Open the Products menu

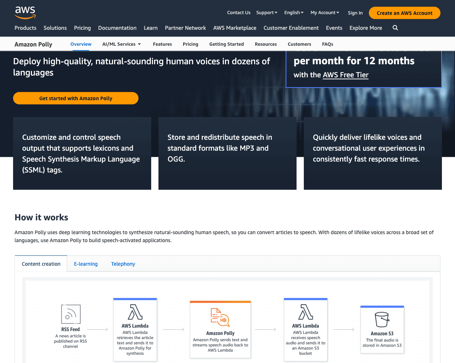(x=25, y=28)
